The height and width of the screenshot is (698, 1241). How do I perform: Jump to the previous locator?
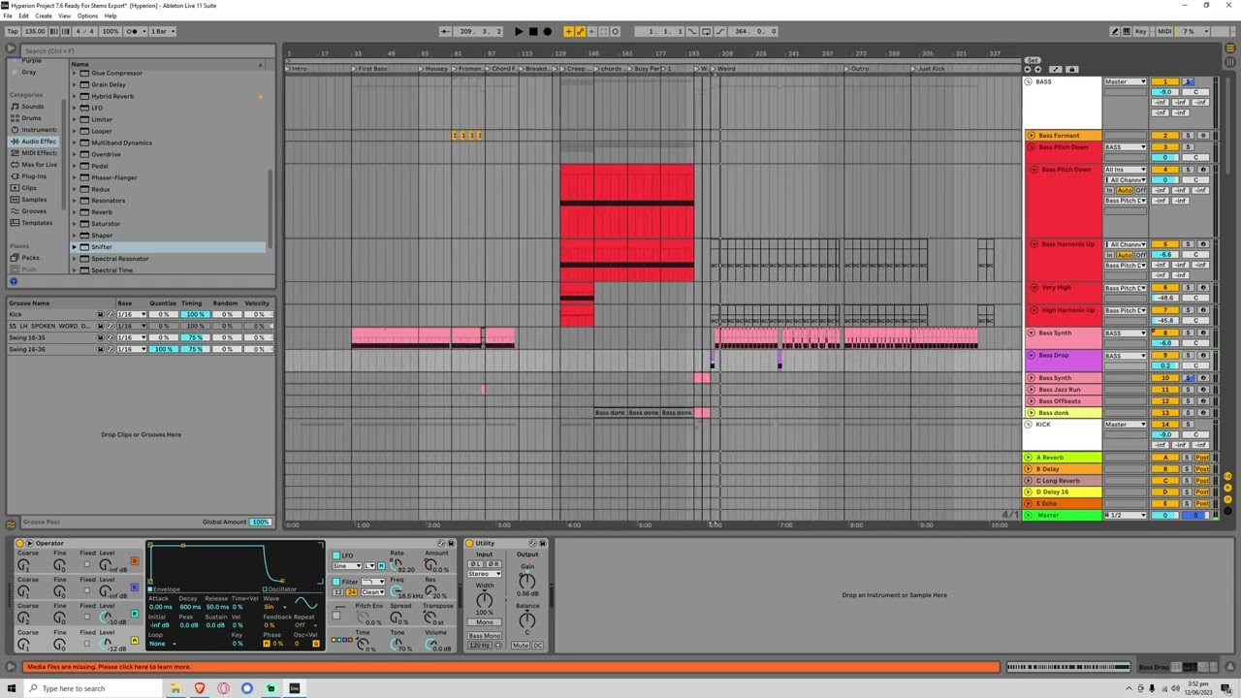tap(1028, 70)
